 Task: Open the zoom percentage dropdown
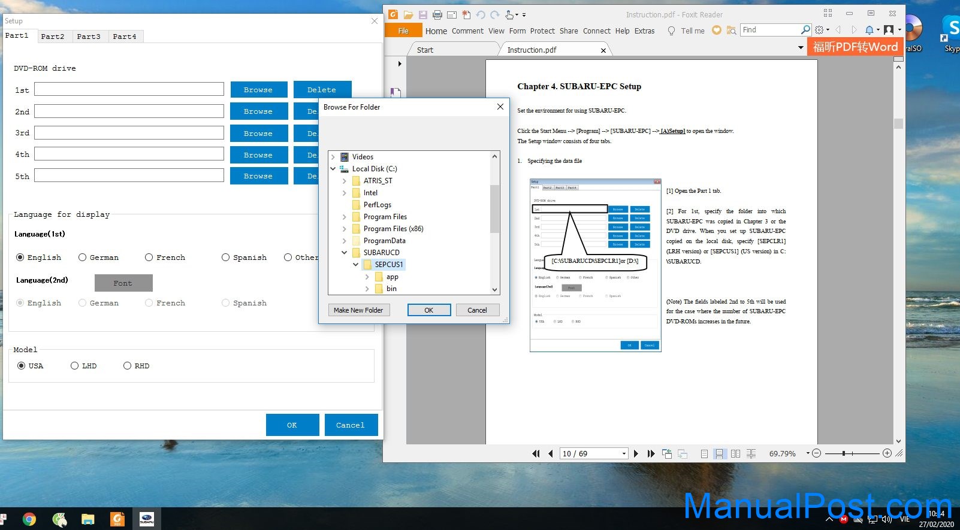[808, 453]
